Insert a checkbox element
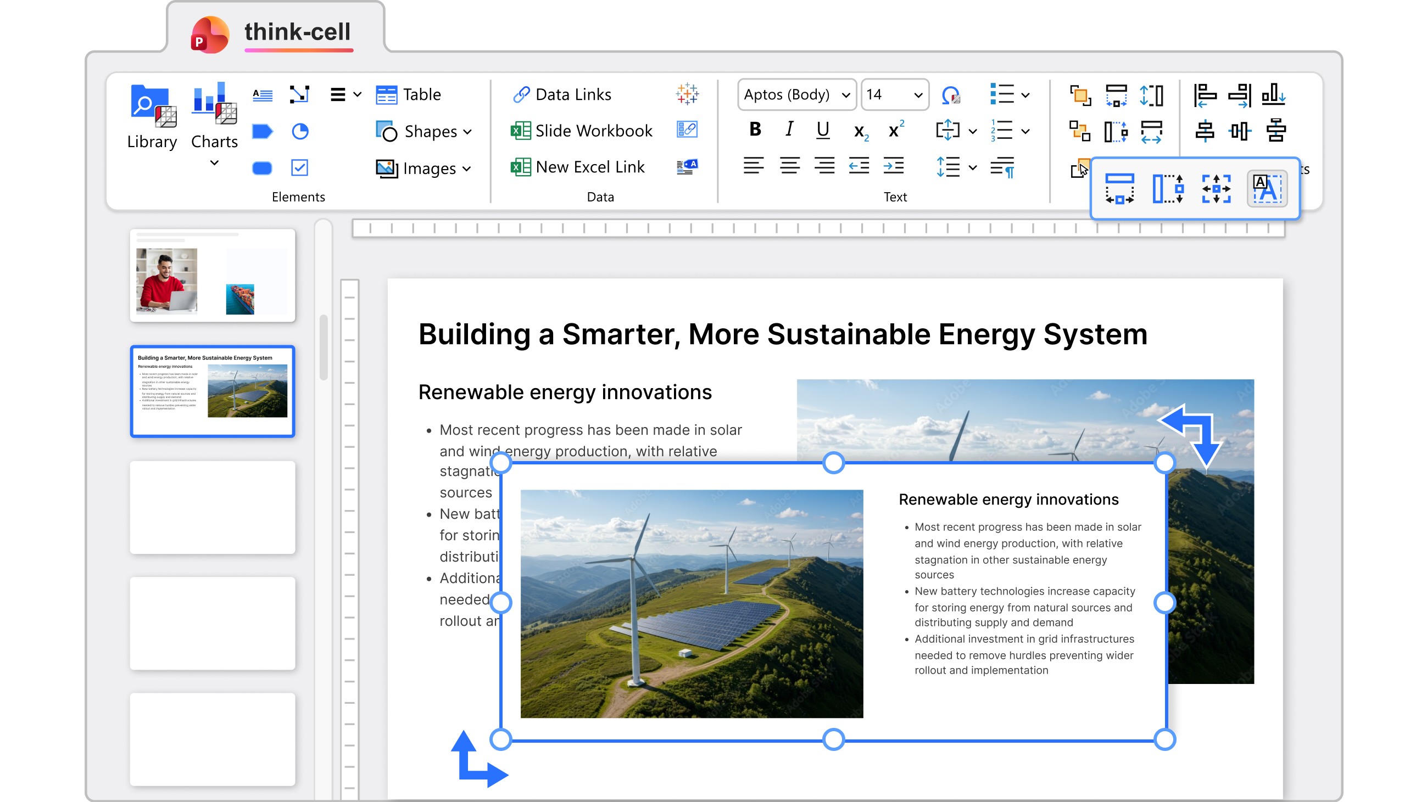The width and height of the screenshot is (1427, 802). [x=300, y=168]
